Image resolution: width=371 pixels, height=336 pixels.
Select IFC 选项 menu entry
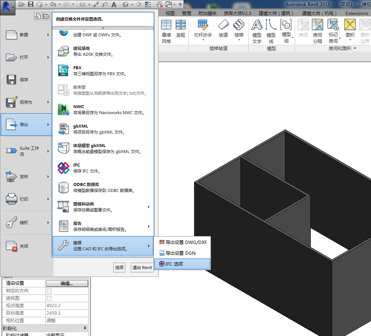[182, 264]
